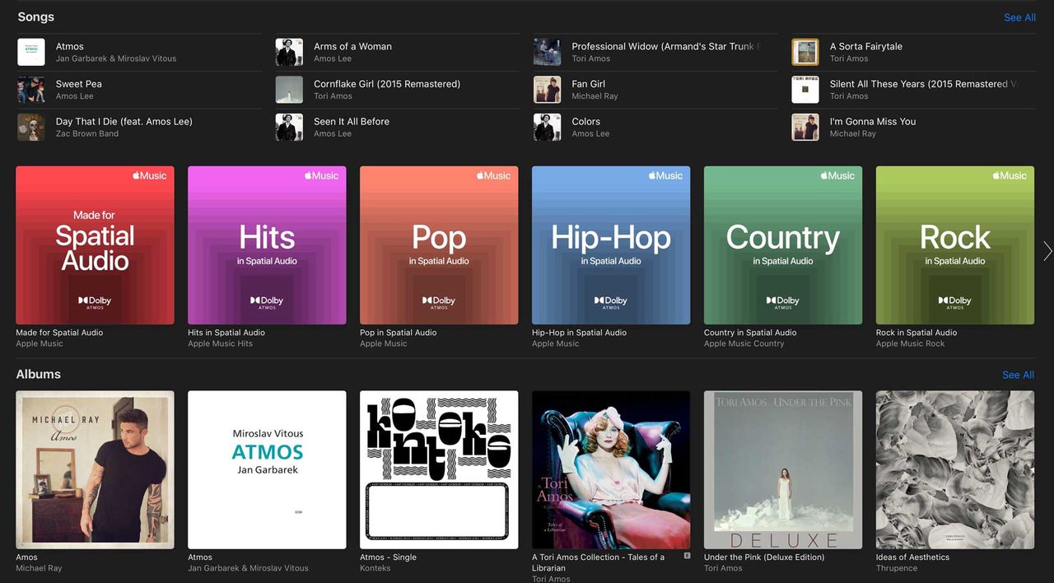Click Apple Music Rock curator link
The width and height of the screenshot is (1054, 583).
tap(910, 344)
